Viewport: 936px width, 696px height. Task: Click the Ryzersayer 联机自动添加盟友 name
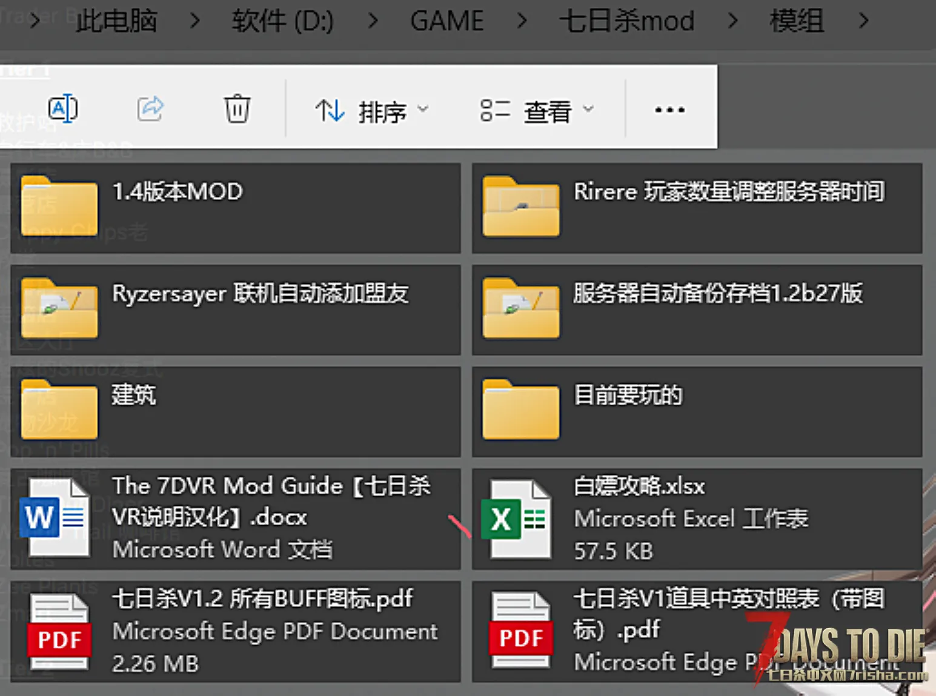coord(261,293)
